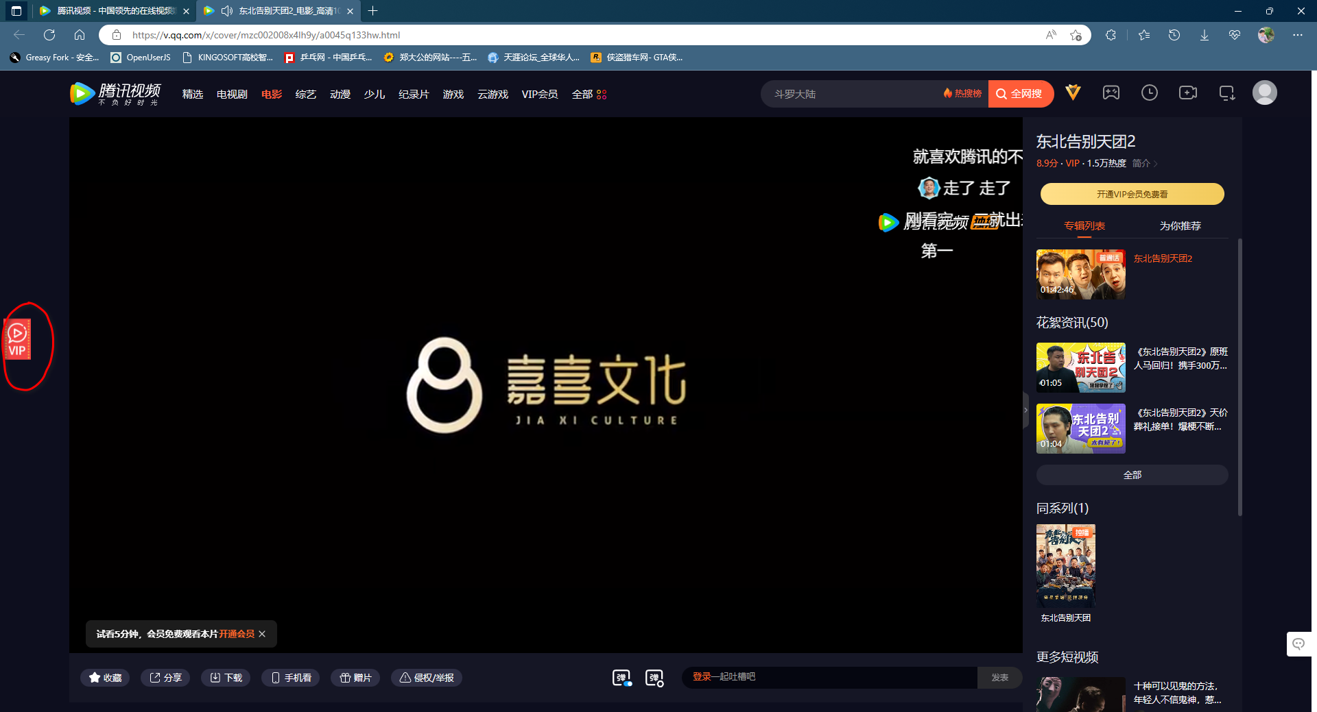
Task: Collapse the right sidebar with arrow handle
Action: [x=1026, y=410]
